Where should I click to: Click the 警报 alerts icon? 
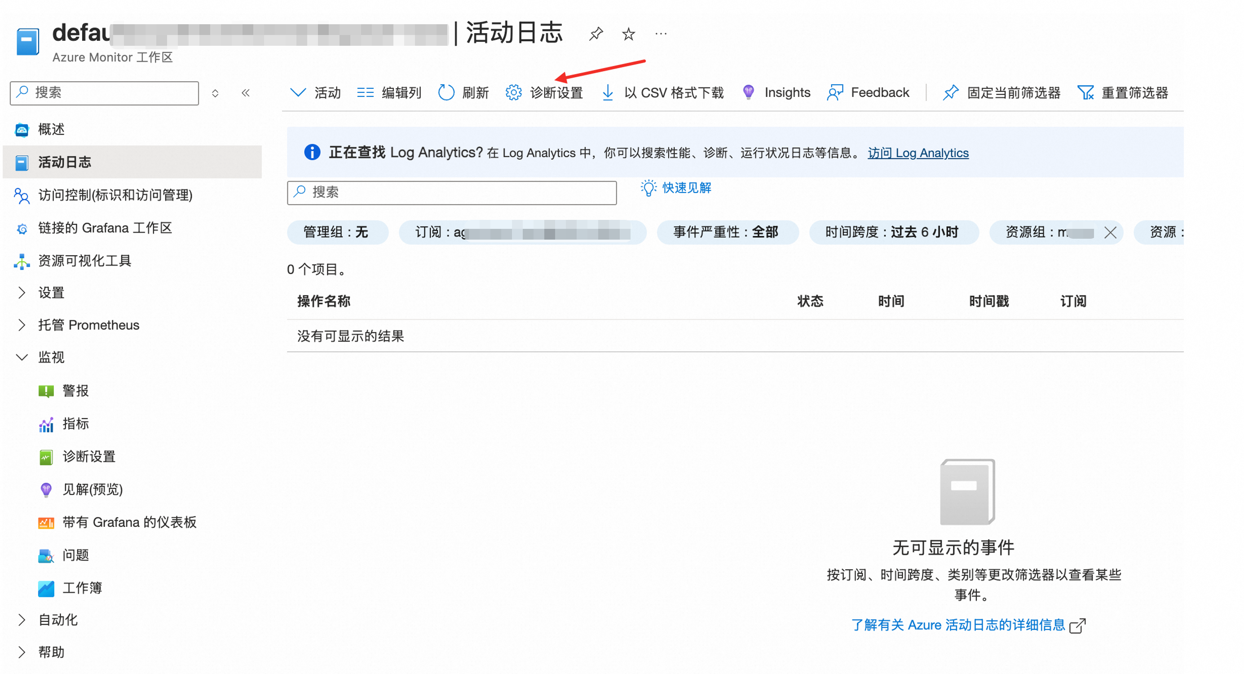(46, 391)
